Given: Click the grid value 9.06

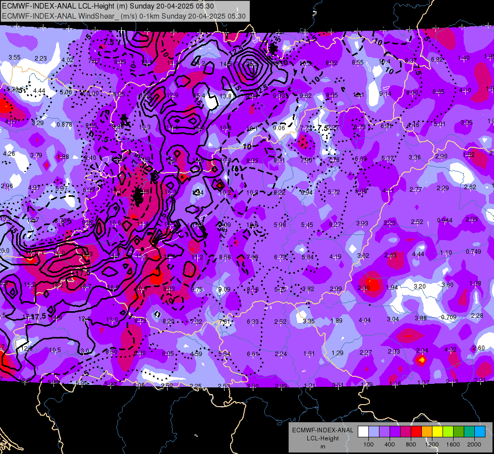Looking at the screenshot, I should pos(279,128).
